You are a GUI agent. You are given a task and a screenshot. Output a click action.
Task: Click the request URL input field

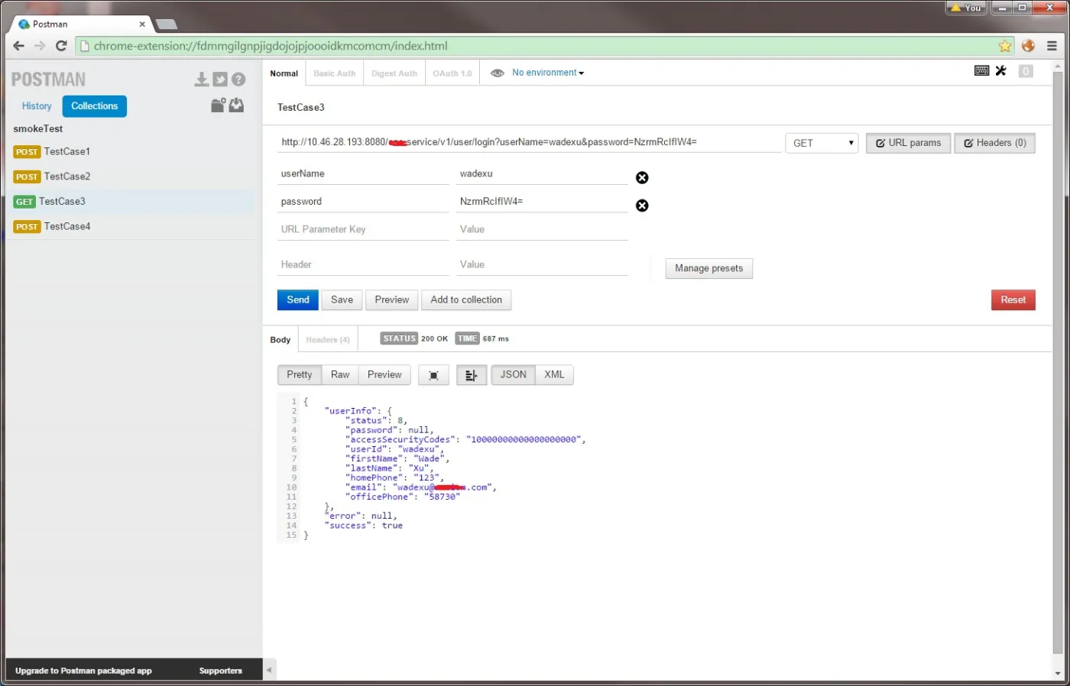coord(527,142)
